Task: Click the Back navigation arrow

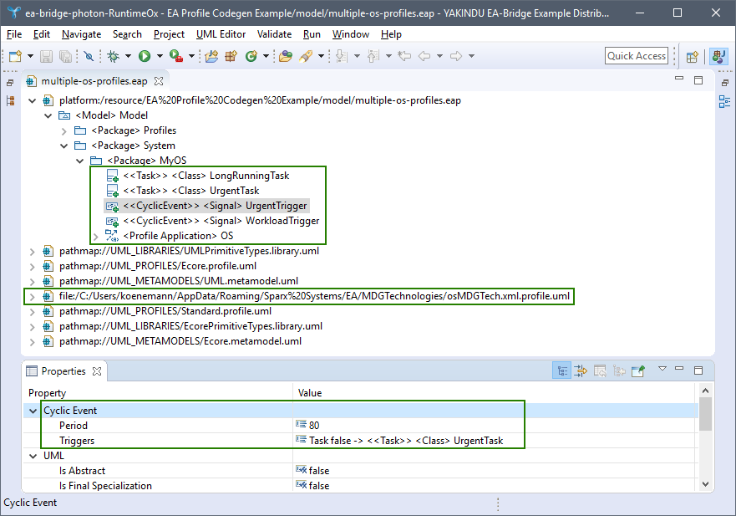Action: click(424, 55)
